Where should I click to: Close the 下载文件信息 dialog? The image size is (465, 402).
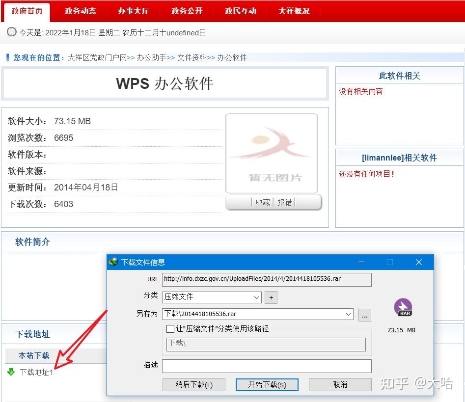coord(418,262)
